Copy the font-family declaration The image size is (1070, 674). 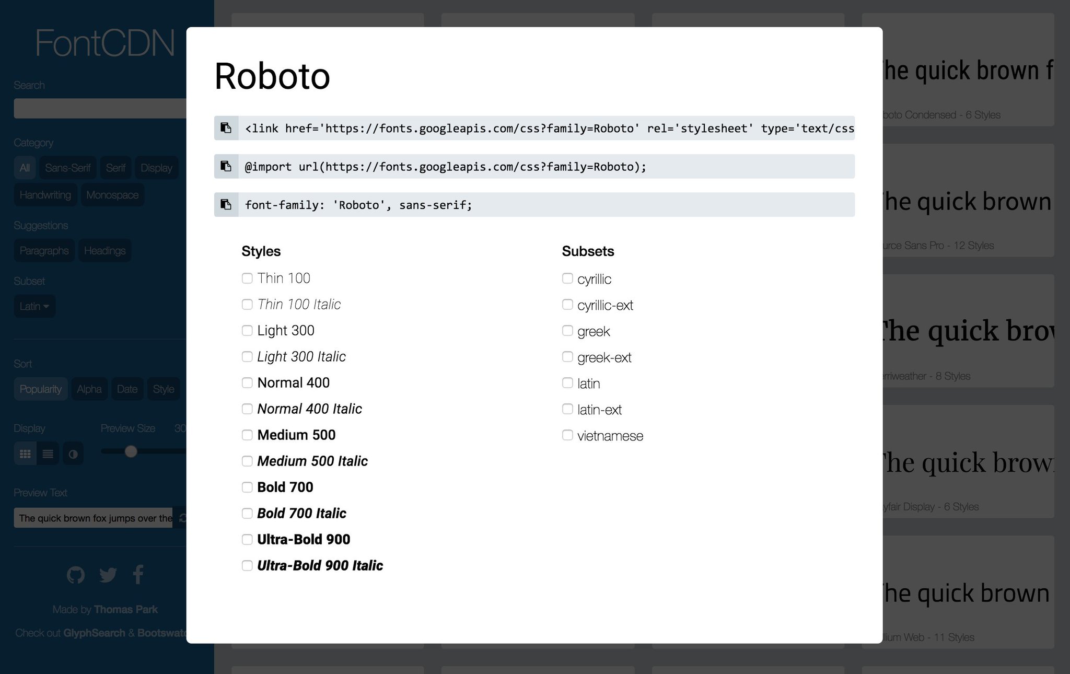coord(226,205)
